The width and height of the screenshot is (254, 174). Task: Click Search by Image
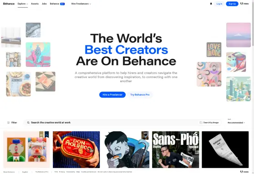click(x=209, y=123)
